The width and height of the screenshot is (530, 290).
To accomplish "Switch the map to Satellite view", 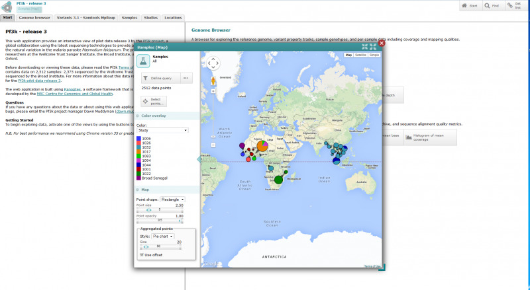I will pyautogui.click(x=360, y=55).
